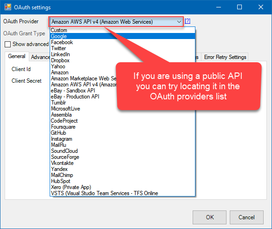Expand the OAuth Provider dropdown arrow
The height and width of the screenshot is (229, 272).
[179, 22]
